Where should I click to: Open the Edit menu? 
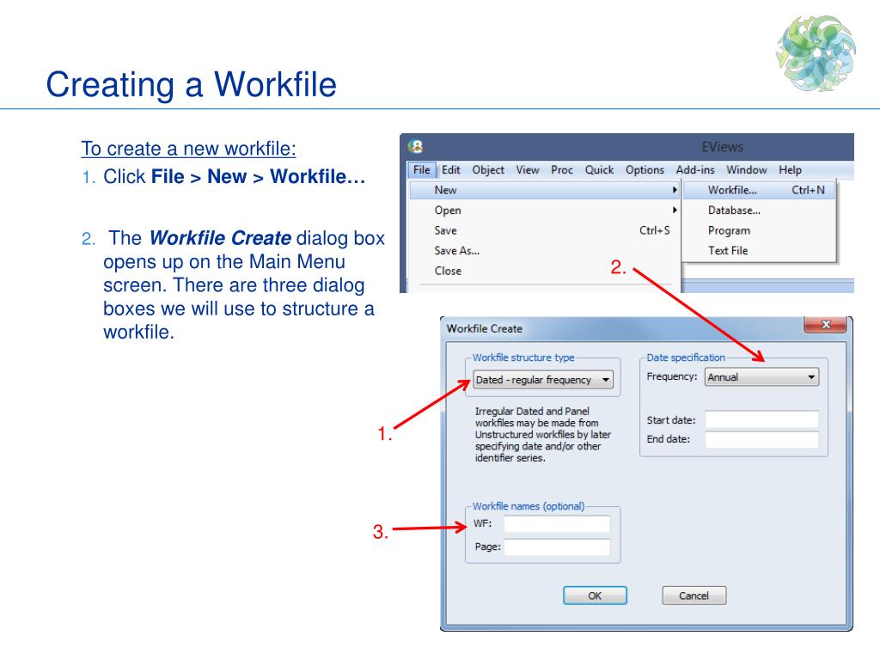point(450,170)
